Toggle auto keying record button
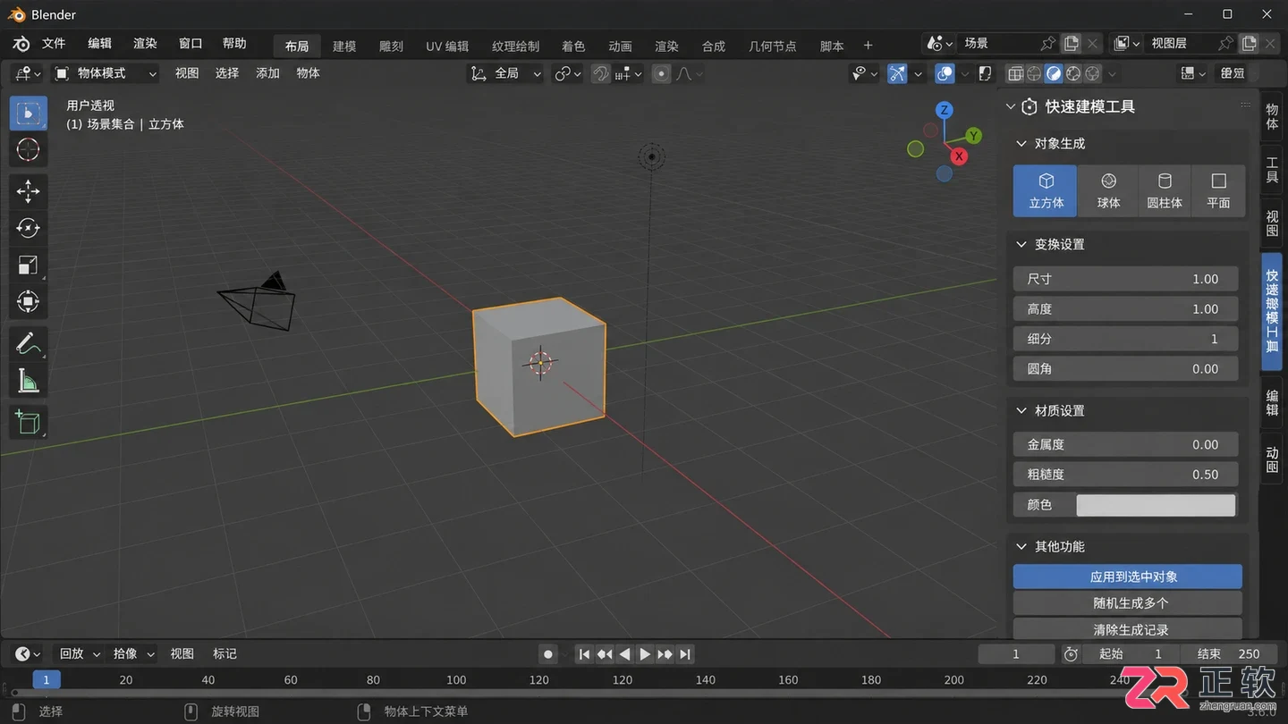 pyautogui.click(x=548, y=654)
